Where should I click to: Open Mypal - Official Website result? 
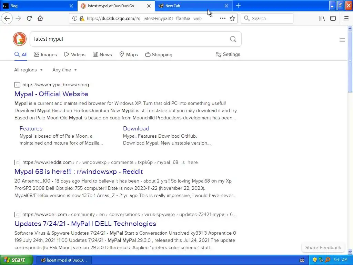51,94
